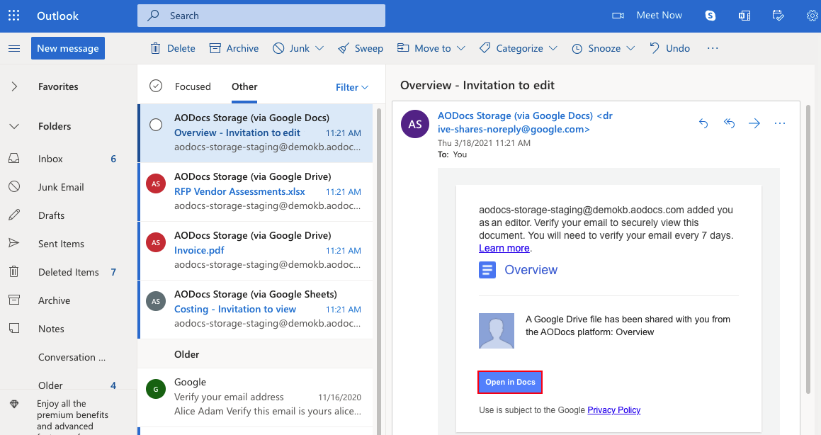821x435 pixels.
Task: Click the Notes folder icon
Action: pyautogui.click(x=14, y=328)
